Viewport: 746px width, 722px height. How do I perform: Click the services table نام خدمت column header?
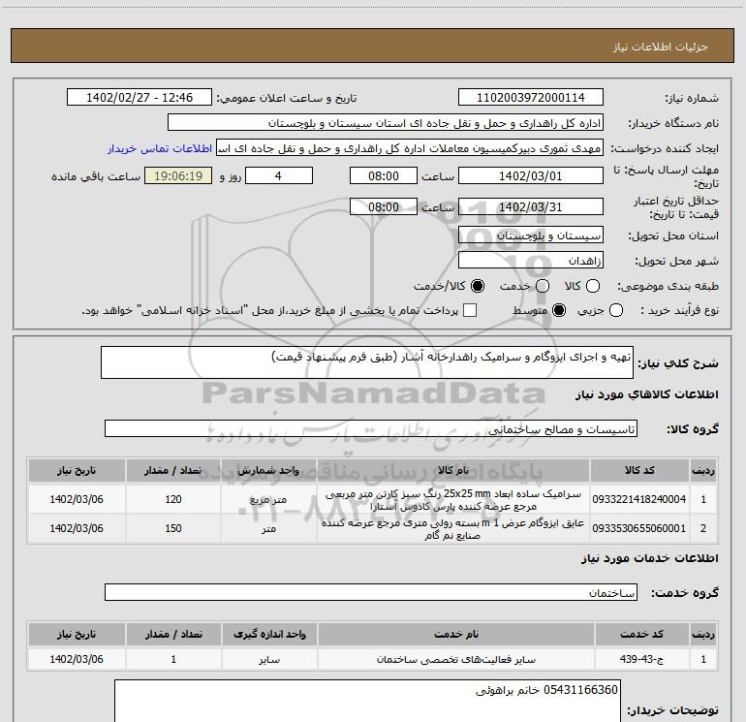coord(455,635)
